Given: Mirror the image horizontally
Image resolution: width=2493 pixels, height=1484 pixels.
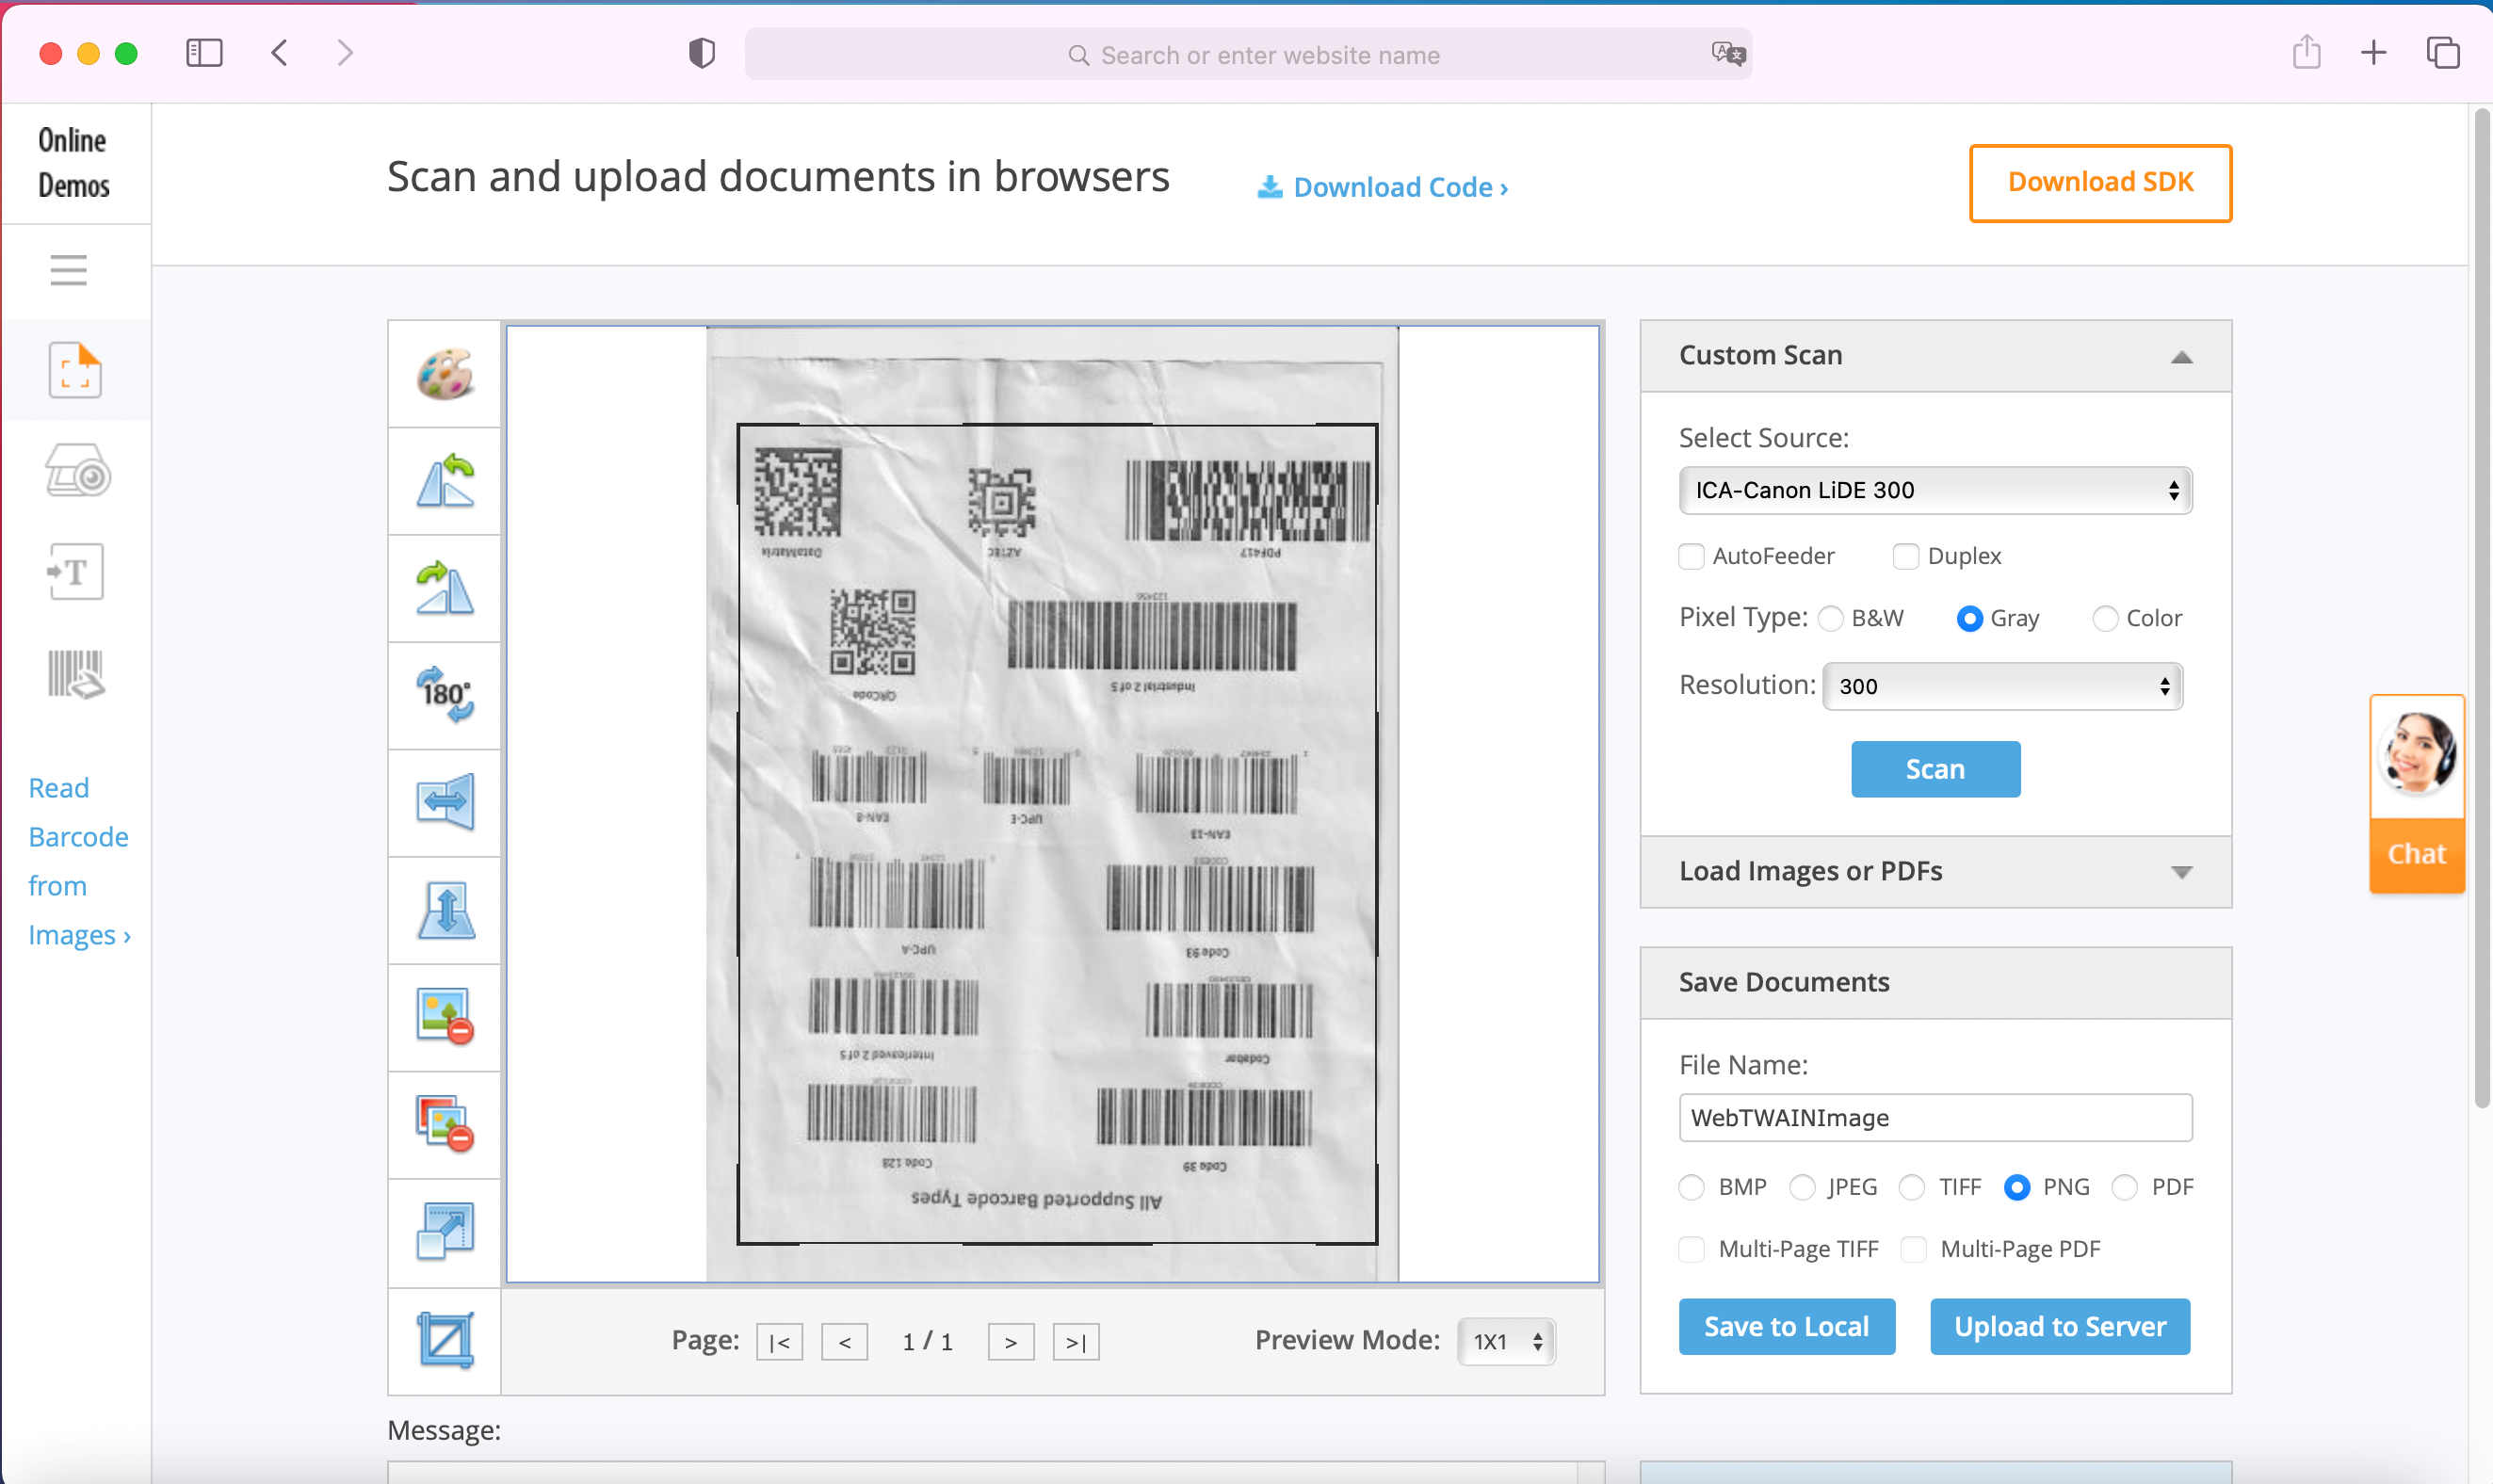Looking at the screenshot, I should 445,802.
